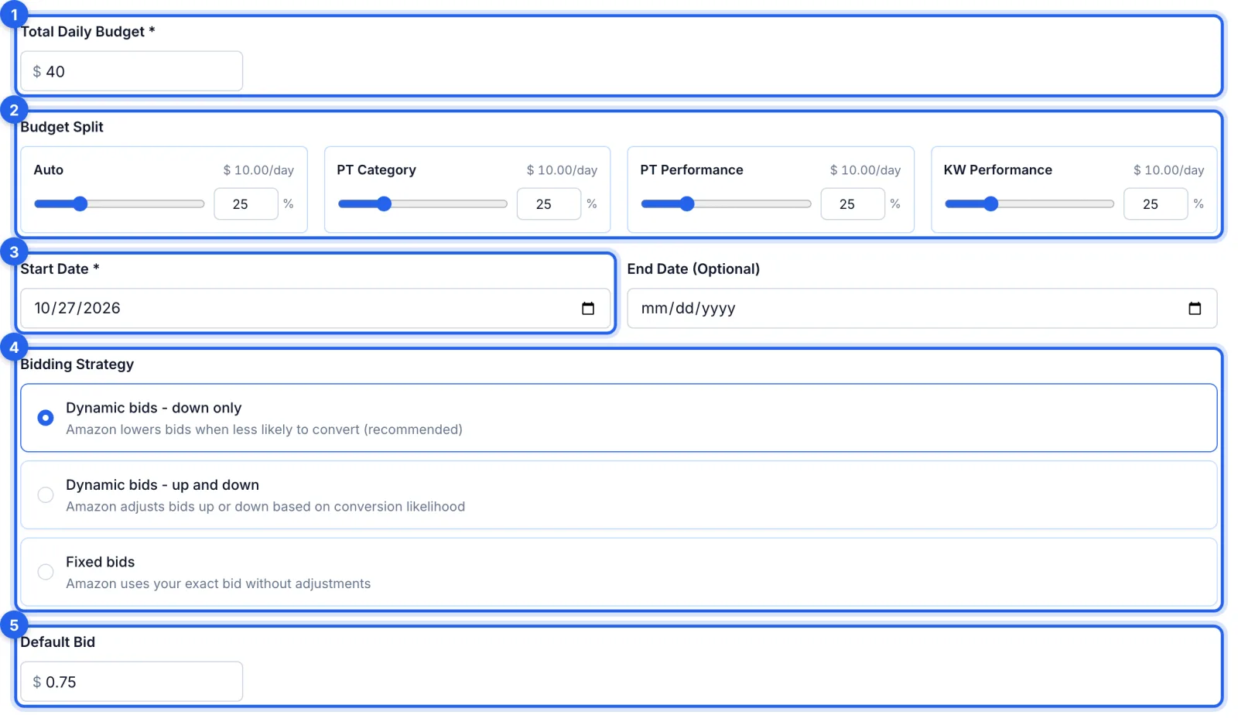Click the Auto percentage input box
The width and height of the screenshot is (1238, 722).
(x=246, y=204)
